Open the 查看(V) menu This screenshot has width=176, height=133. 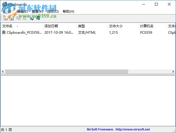(x=37, y=11)
